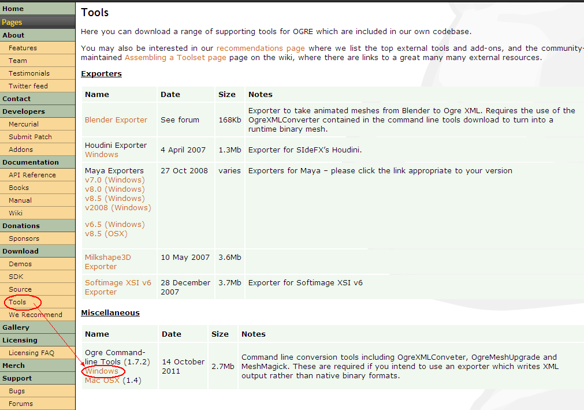View the Testimonials page
Image resolution: width=584 pixels, height=410 pixels.
(x=37, y=73)
